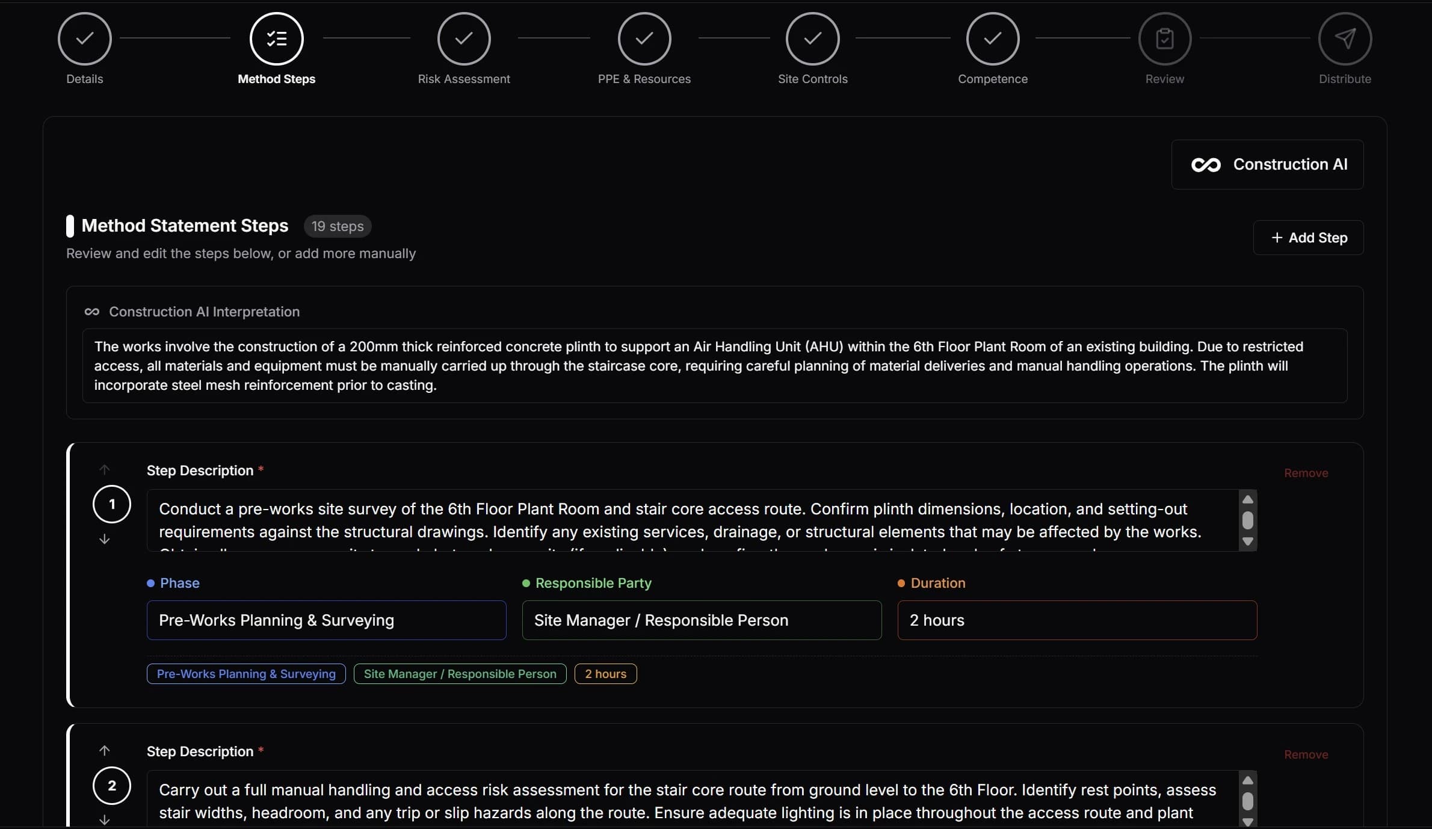The width and height of the screenshot is (1432, 829).
Task: Open the PPE & Resources step icon
Action: coord(644,39)
